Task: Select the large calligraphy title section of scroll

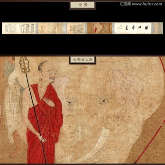Action: coord(132,28)
